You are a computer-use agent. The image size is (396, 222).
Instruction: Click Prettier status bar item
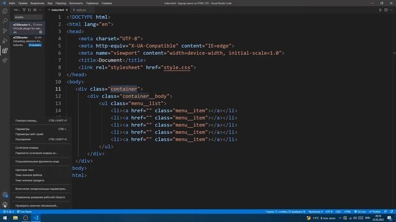374,212
